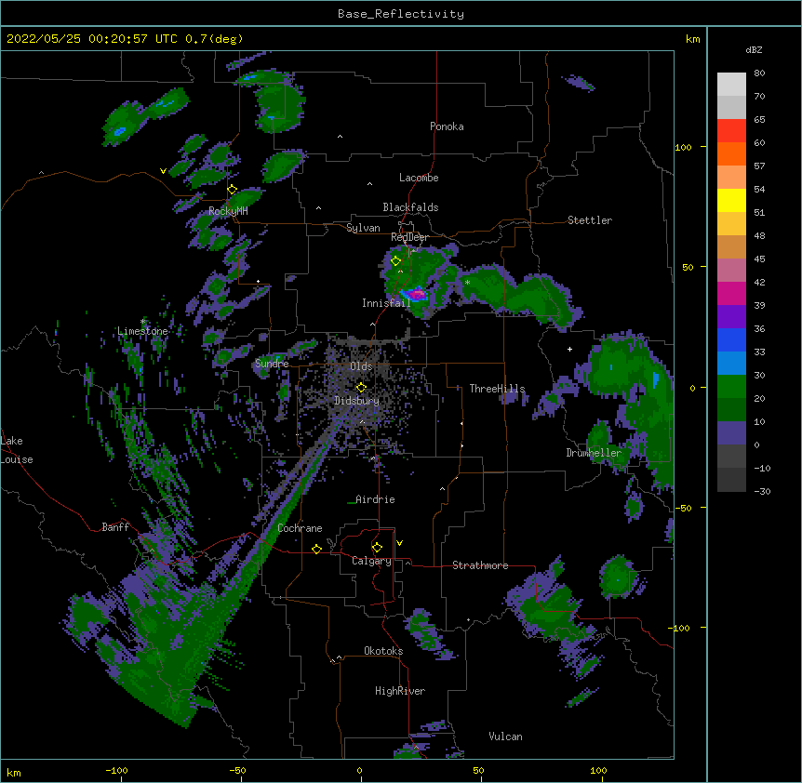Click the Didsbury label

[357, 401]
